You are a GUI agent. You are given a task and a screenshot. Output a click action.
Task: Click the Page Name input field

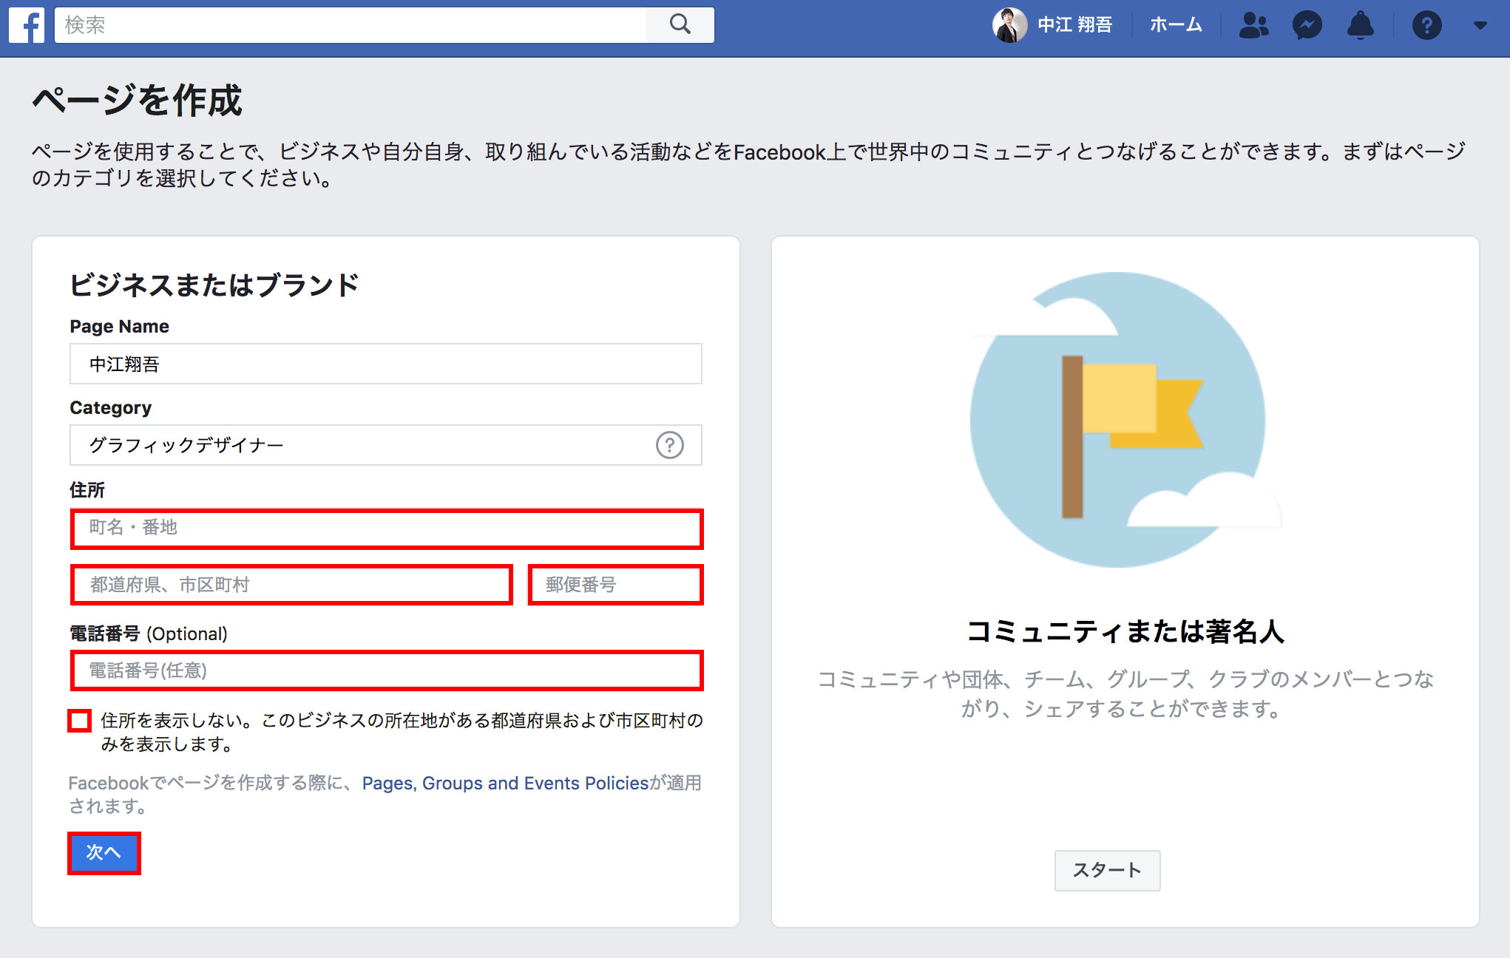[x=386, y=364]
